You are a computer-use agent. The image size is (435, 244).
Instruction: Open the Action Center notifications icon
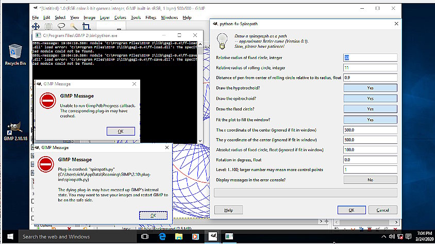(x=408, y=236)
